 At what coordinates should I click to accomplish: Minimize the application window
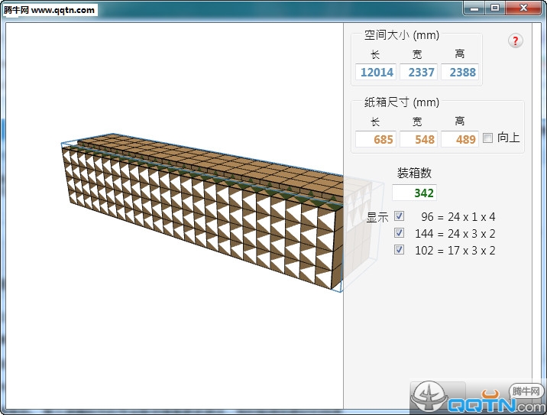pos(474,8)
